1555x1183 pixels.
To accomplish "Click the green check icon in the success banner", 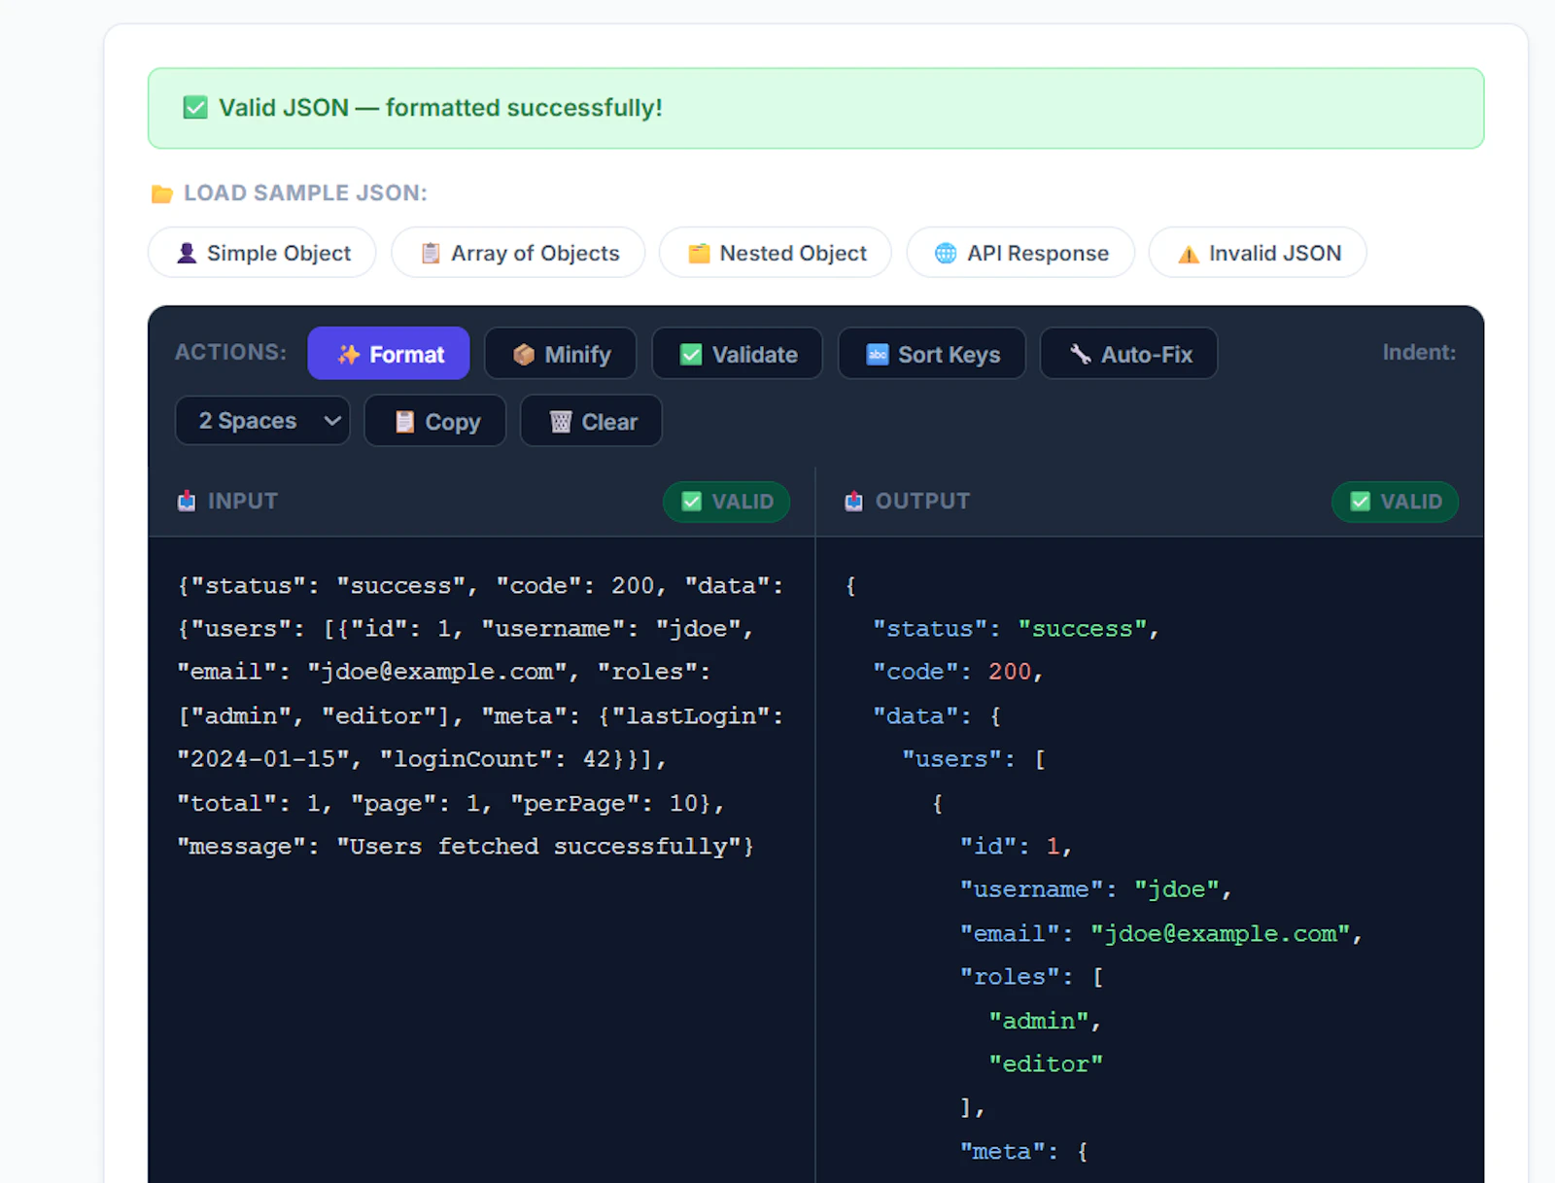I will [195, 108].
